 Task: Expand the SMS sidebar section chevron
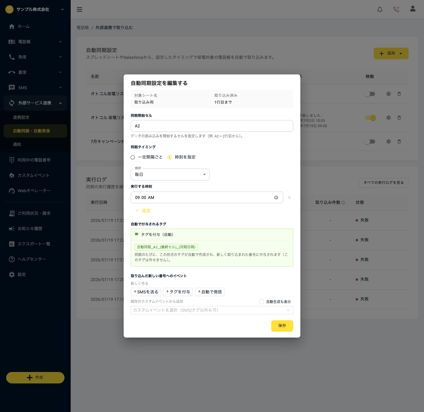[60, 88]
